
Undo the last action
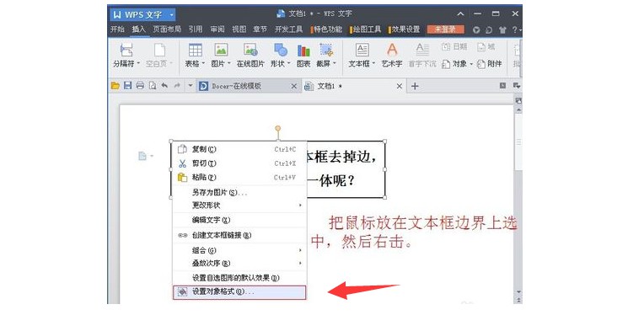click(x=164, y=86)
